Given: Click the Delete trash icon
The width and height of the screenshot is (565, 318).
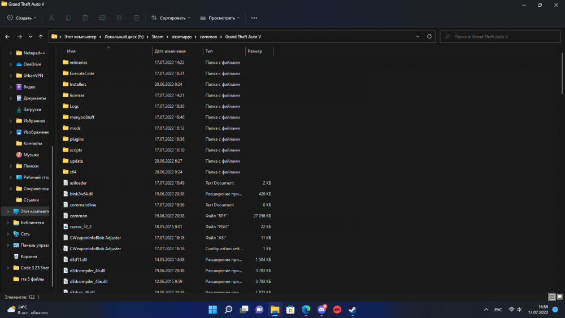Looking at the screenshot, I should (x=136, y=18).
